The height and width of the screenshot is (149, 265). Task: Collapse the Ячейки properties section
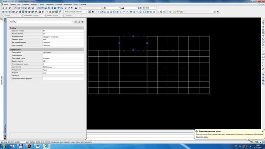coord(82,28)
